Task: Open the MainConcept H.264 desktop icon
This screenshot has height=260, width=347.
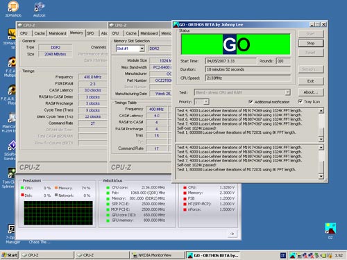Action: (12, 118)
